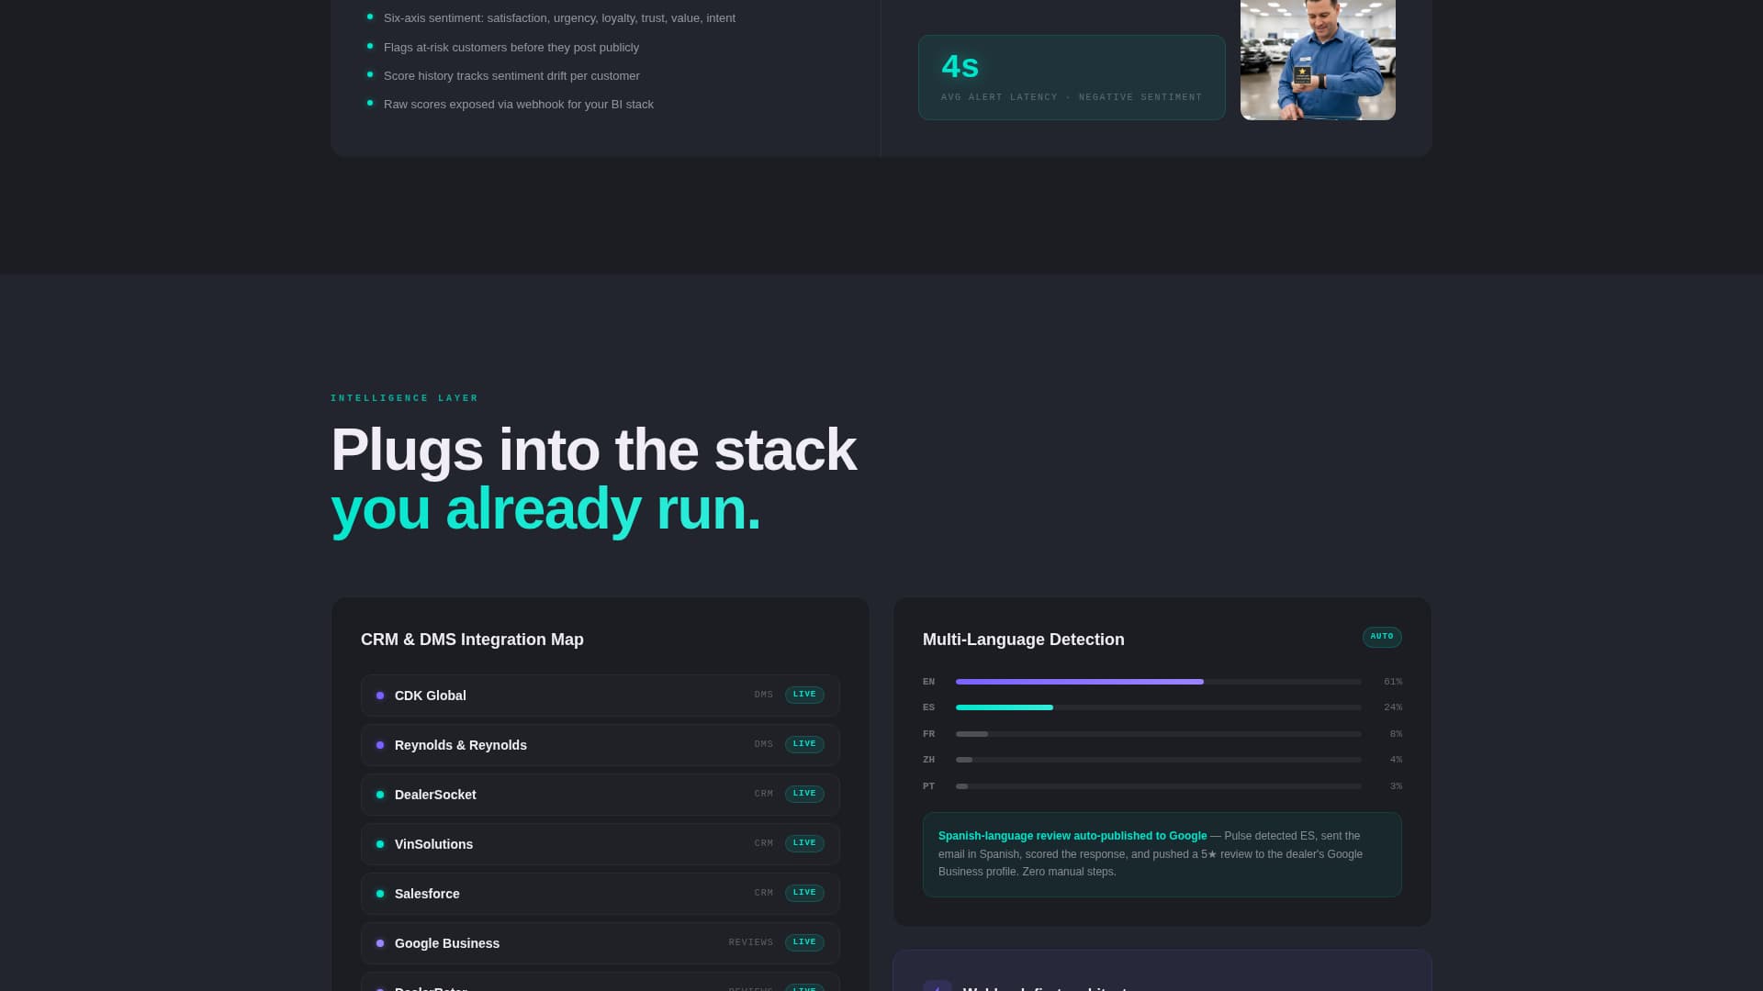Click the DMS tag for Reynolds & Reynolds

[x=764, y=744]
